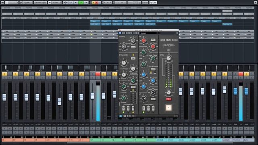Viewport: 258px width, 145px height.
Task: Click the green HMF gain knob
Action: 144,52
